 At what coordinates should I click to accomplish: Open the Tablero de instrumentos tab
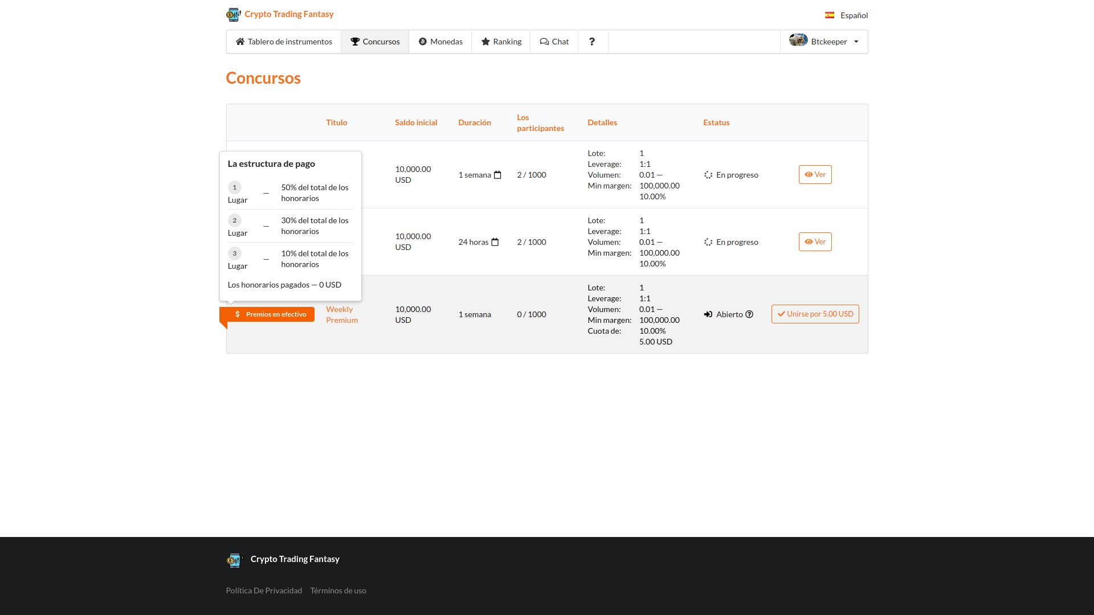click(x=284, y=42)
